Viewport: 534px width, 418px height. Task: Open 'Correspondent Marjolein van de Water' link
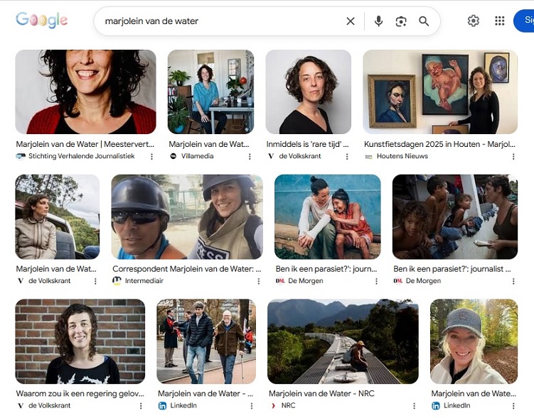click(x=186, y=269)
